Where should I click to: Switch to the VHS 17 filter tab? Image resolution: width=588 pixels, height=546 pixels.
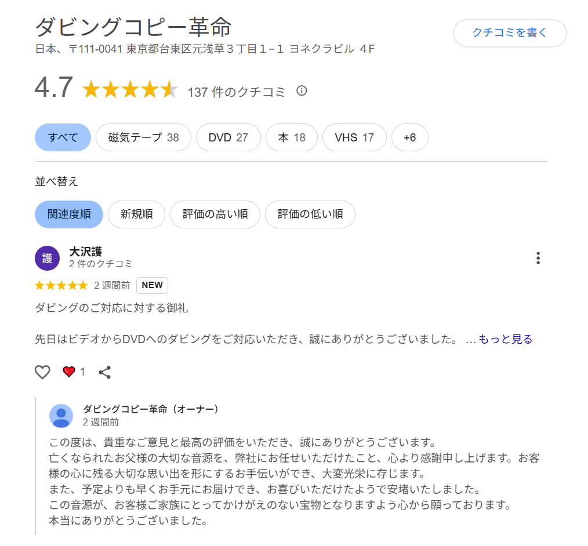354,137
